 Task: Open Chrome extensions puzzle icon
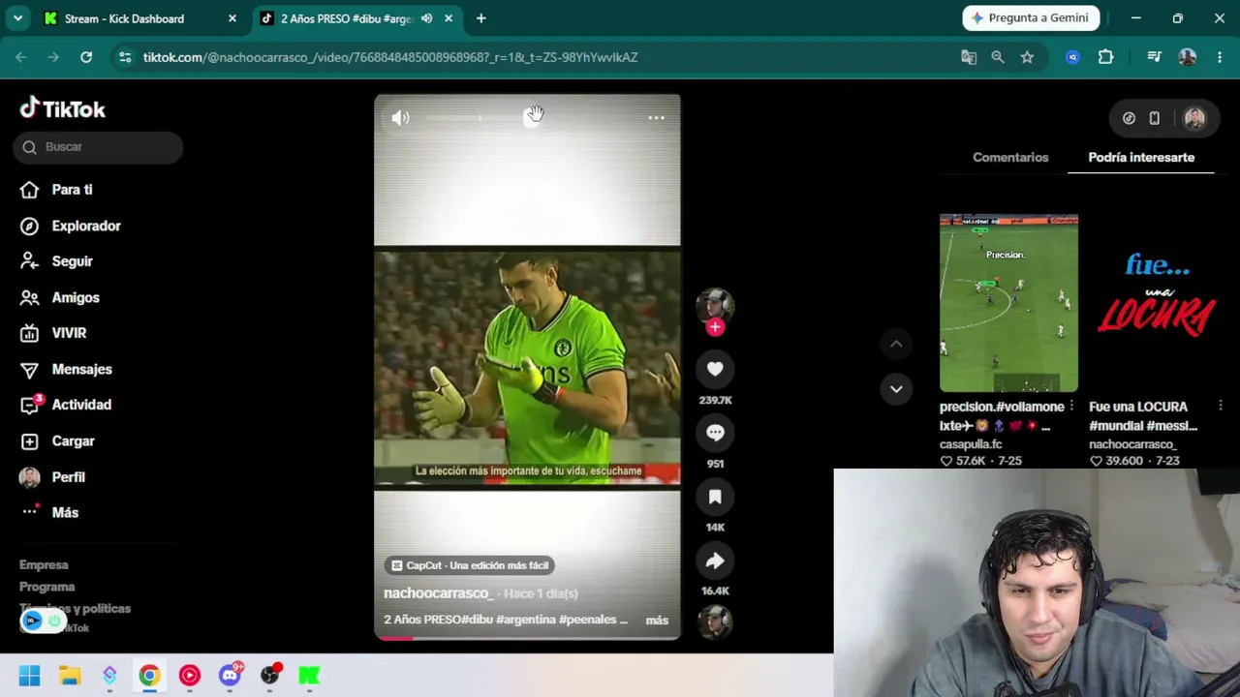[x=1105, y=57]
